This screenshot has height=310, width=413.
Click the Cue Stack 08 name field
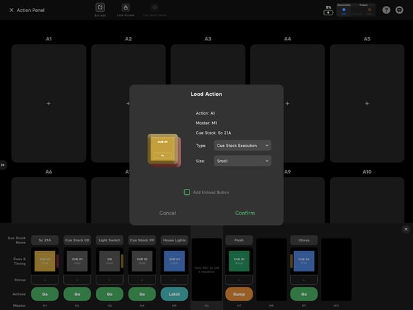point(77,240)
